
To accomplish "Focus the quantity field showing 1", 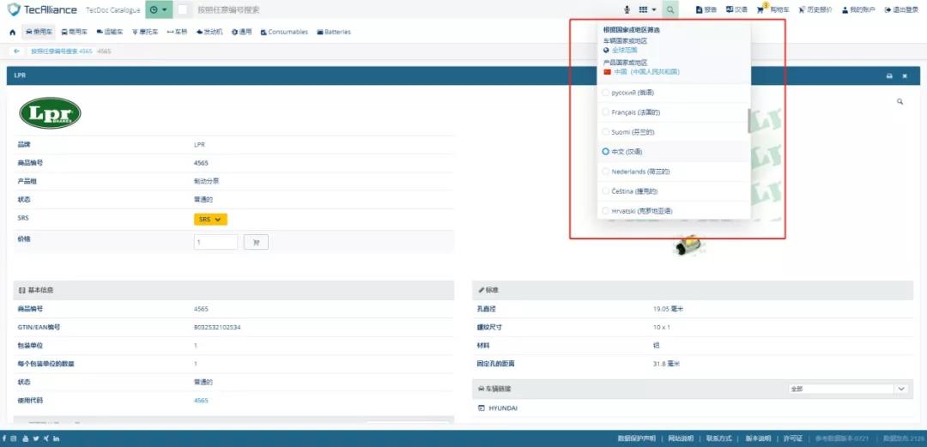I will click(215, 242).
